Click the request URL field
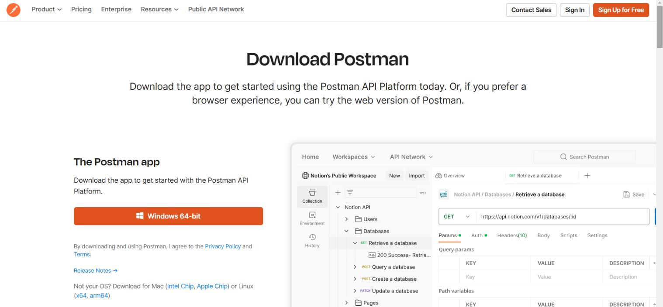Screen dimensions: 663x307 (563, 216)
